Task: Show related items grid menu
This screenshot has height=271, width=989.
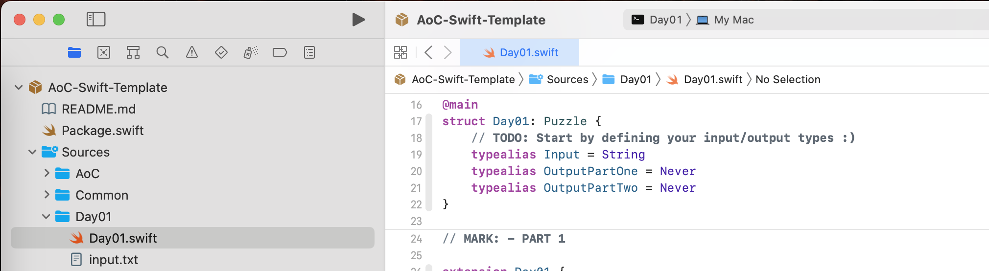Action: click(400, 52)
